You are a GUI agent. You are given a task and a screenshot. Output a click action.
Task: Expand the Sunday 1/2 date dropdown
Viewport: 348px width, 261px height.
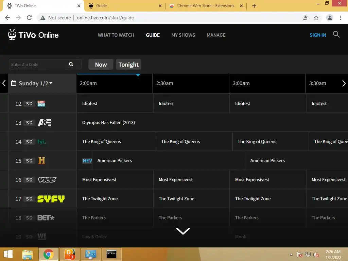click(x=51, y=83)
